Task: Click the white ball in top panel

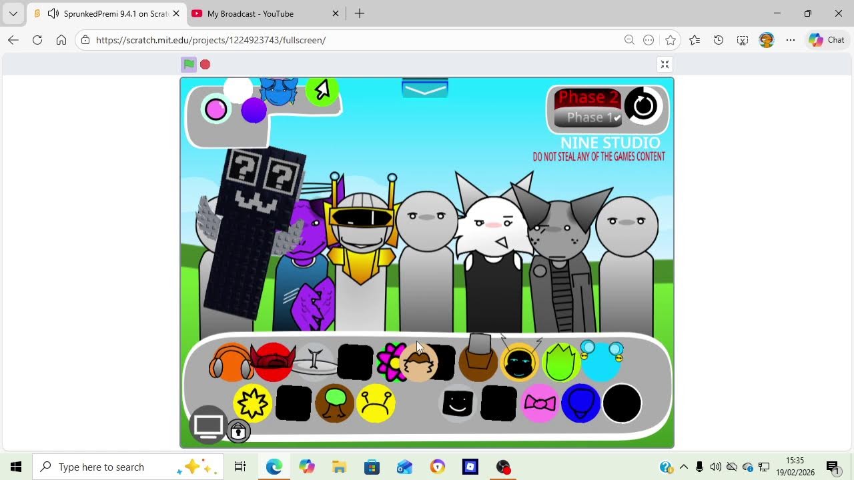Action: (x=238, y=89)
